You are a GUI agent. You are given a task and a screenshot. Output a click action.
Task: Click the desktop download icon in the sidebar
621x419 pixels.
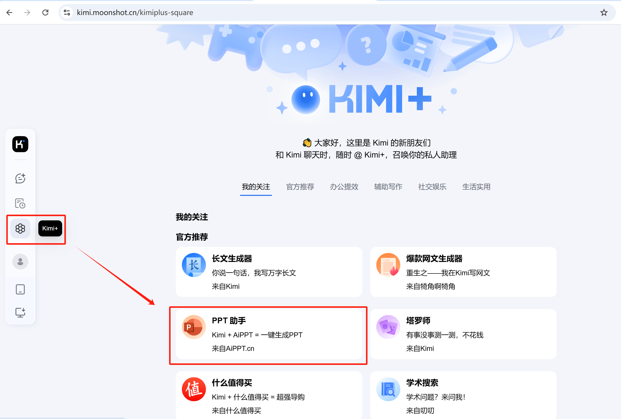coord(20,312)
